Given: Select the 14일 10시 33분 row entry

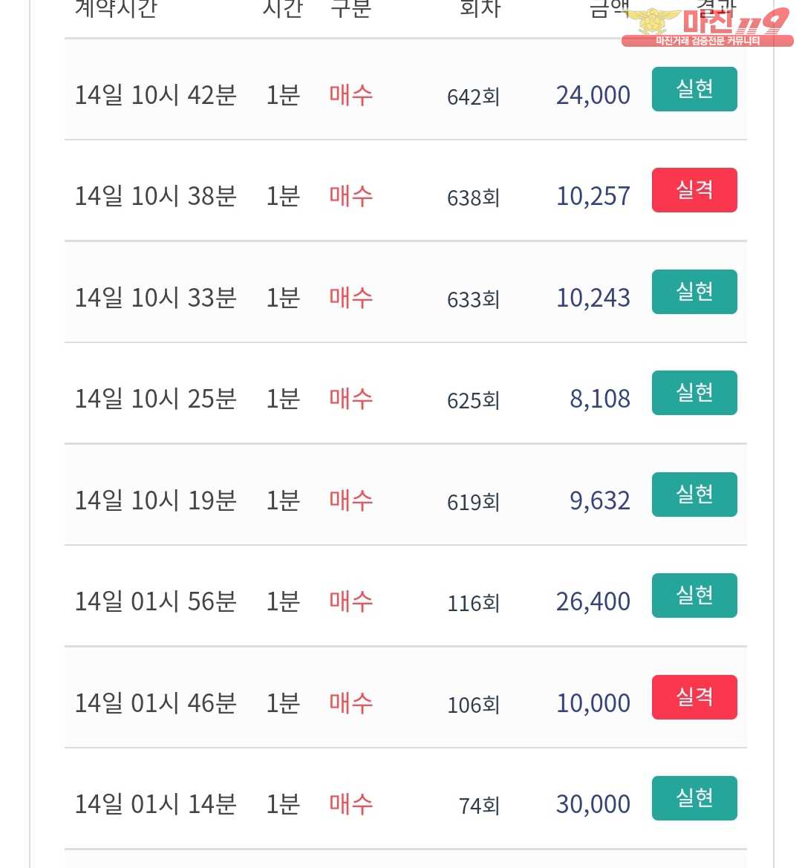Looking at the screenshot, I should [x=156, y=298].
